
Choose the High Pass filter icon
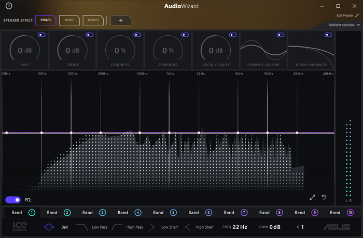tap(117, 227)
